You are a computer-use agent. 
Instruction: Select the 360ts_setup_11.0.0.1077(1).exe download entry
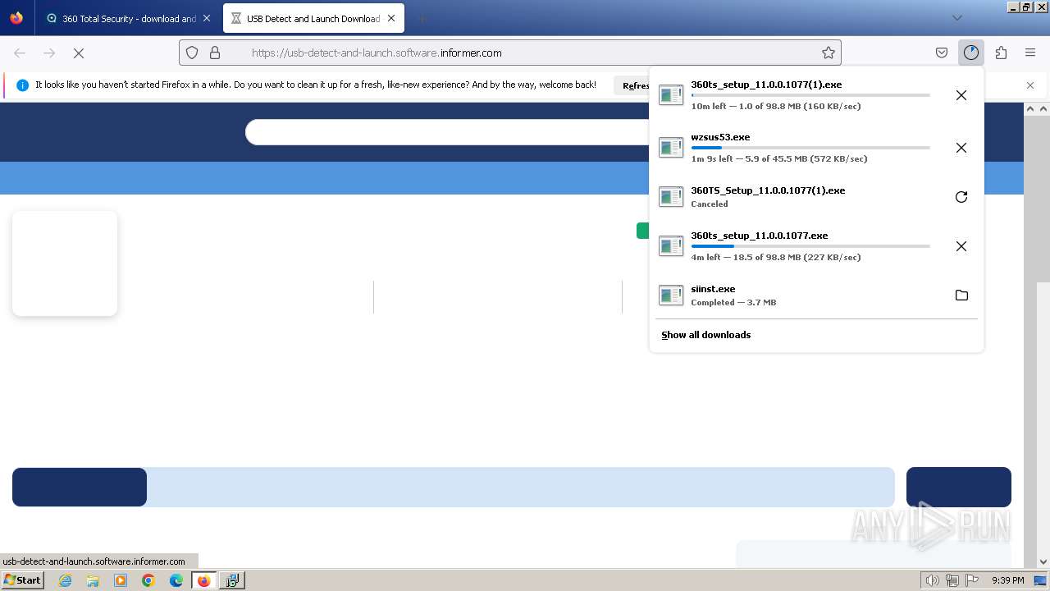click(798, 95)
